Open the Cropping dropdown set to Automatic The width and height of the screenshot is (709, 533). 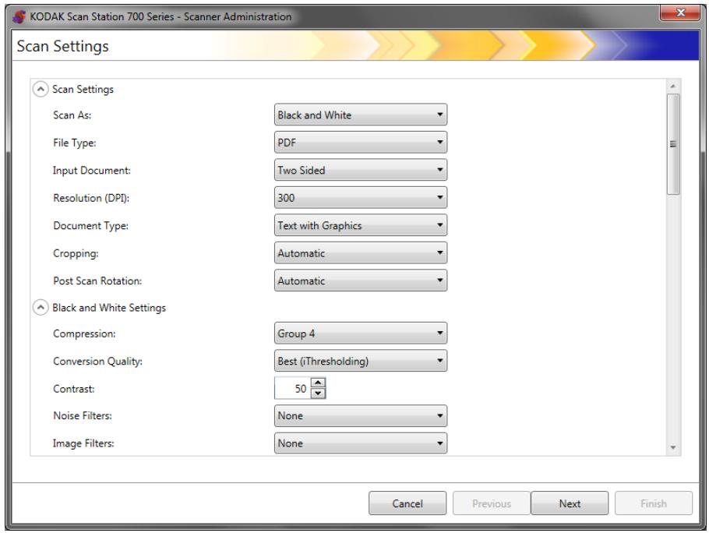(361, 253)
